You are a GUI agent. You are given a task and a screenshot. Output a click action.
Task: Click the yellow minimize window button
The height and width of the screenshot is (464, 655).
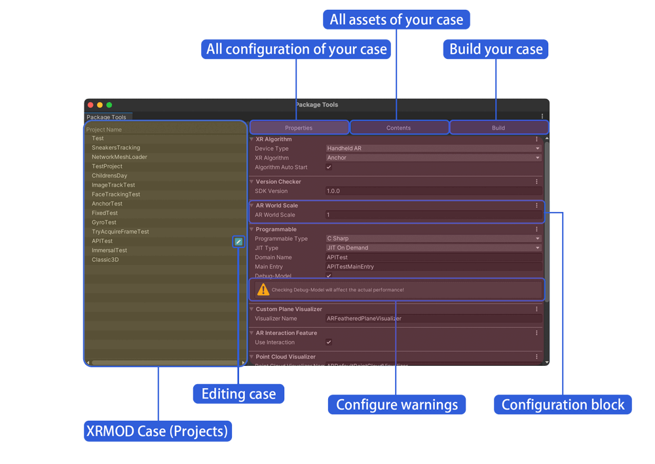tap(100, 105)
